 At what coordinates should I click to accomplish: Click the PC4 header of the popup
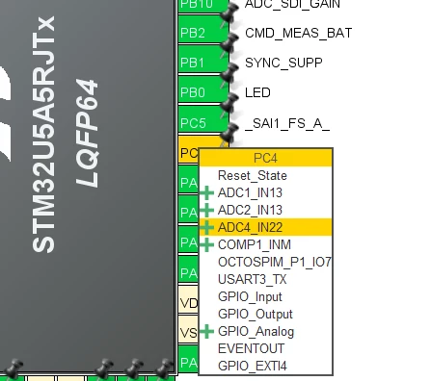pos(265,158)
